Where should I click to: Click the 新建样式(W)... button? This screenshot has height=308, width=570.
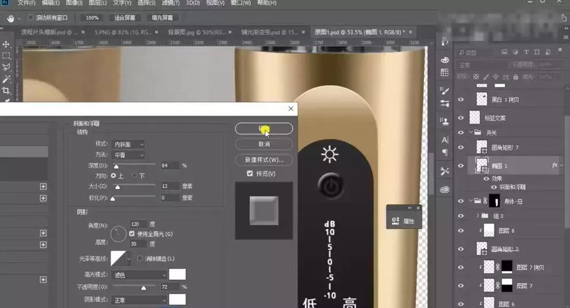(x=264, y=159)
